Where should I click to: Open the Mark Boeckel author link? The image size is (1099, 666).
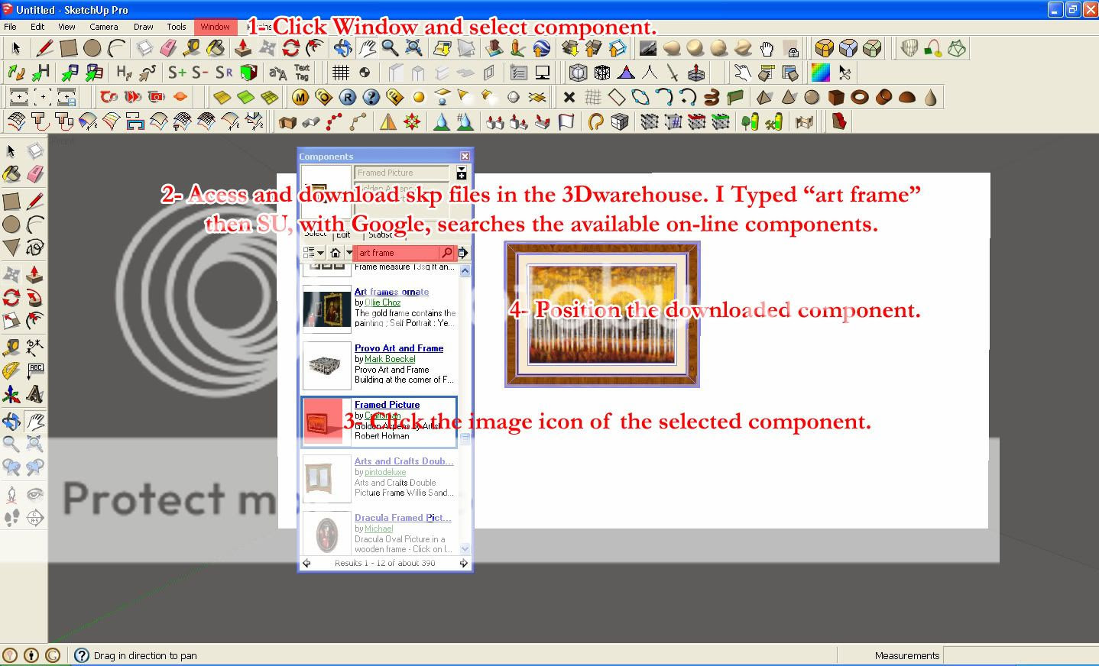coord(390,359)
